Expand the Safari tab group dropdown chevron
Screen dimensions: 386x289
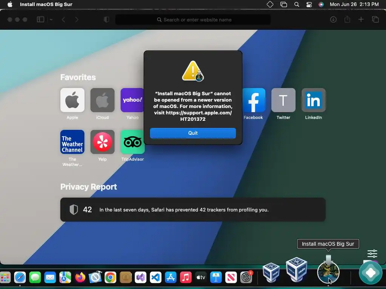(51, 20)
